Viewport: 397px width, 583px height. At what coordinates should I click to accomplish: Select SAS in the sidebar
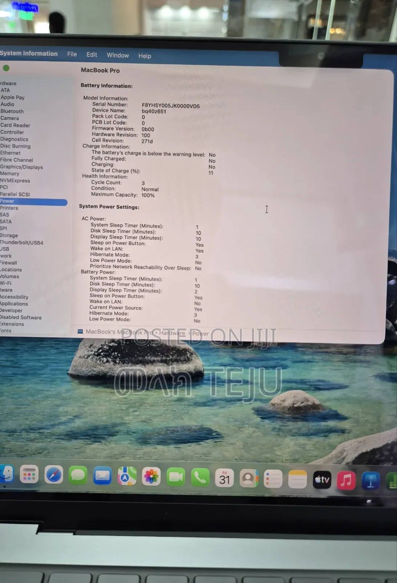4,215
